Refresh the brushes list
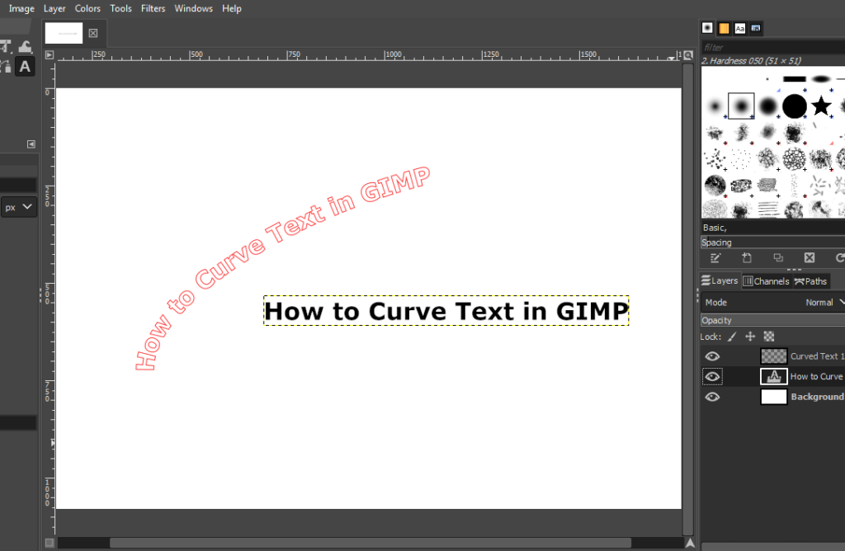The width and height of the screenshot is (845, 551). pos(838,257)
